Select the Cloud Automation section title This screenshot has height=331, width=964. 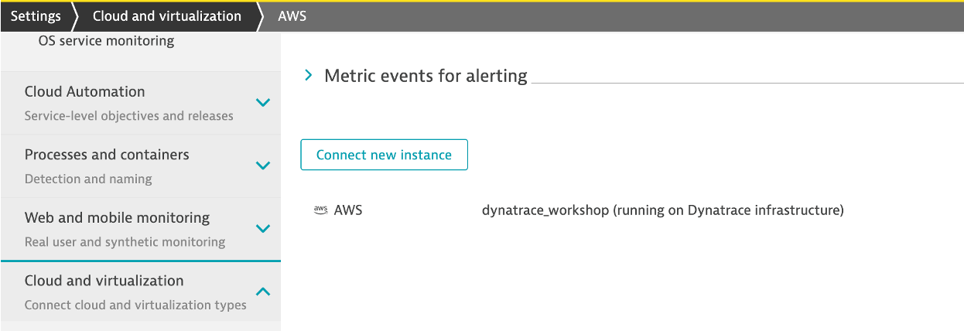[85, 91]
